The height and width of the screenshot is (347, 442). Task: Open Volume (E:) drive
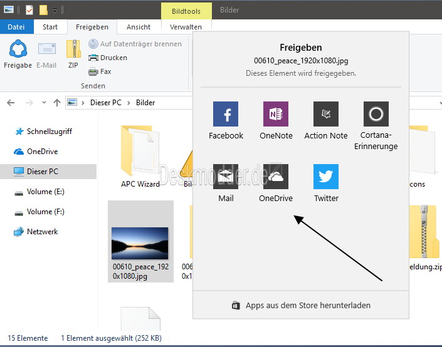point(39,192)
